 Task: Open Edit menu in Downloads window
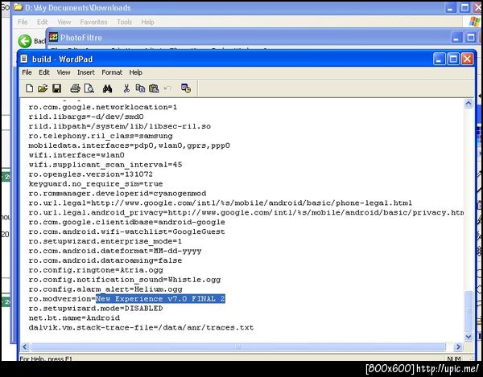point(42,22)
